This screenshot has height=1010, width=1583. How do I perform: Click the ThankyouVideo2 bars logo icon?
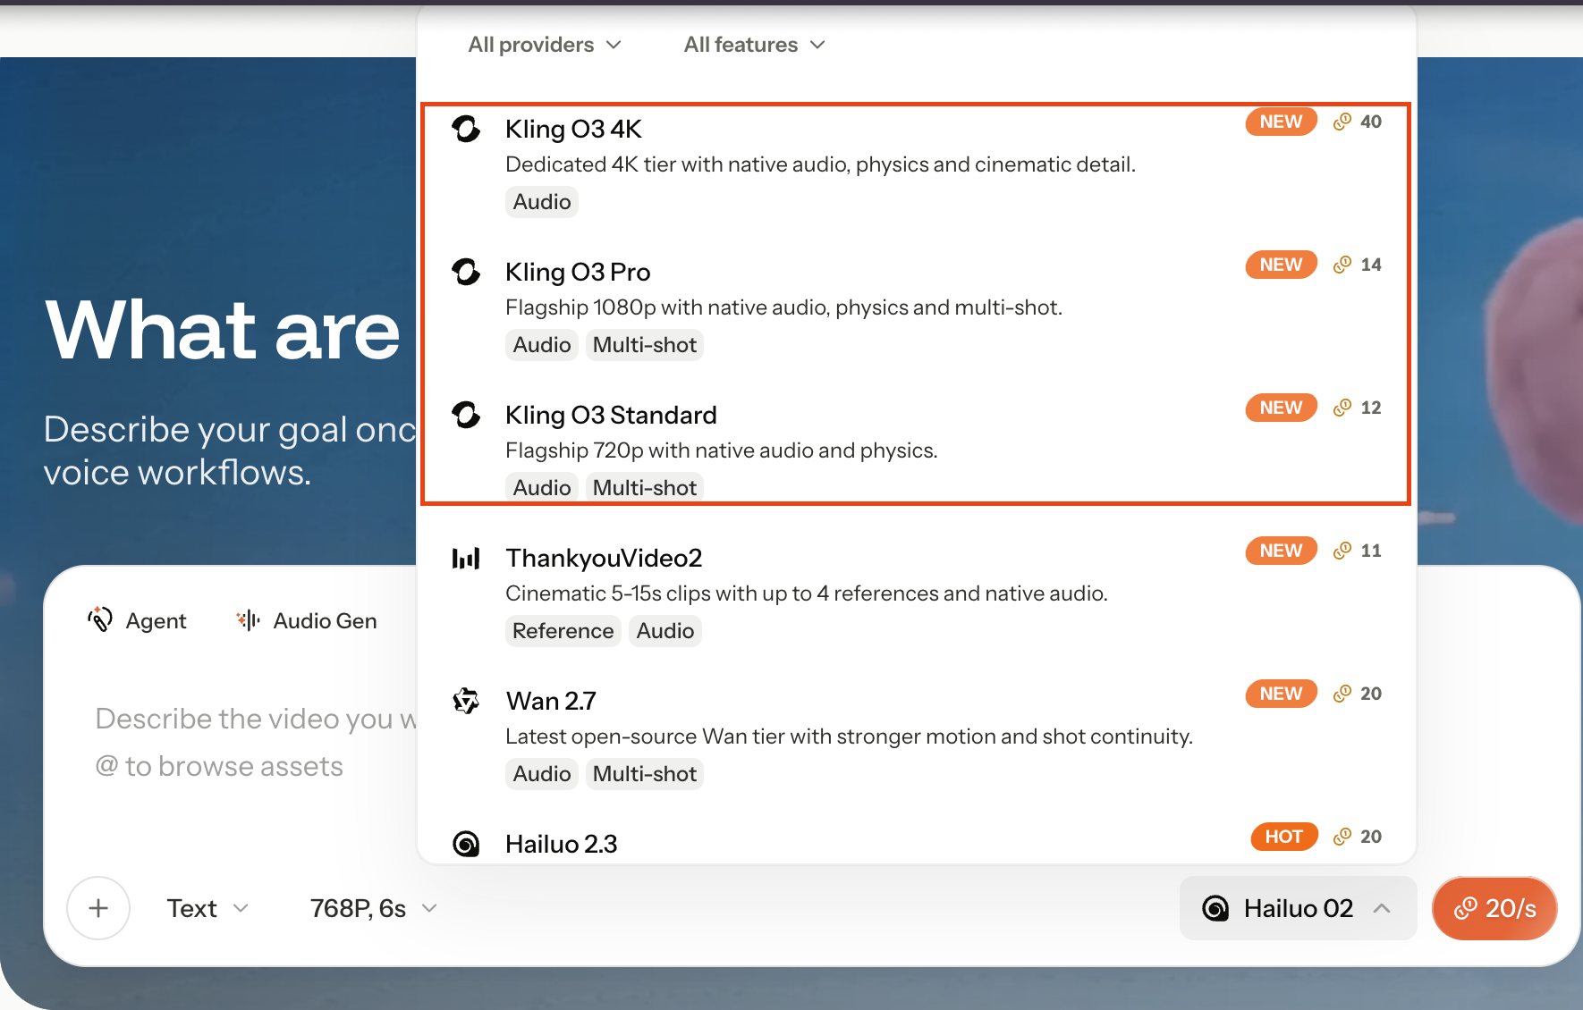pyautogui.click(x=466, y=559)
